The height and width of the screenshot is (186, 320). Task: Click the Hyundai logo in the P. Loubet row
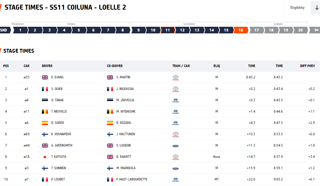[x=175, y=179]
